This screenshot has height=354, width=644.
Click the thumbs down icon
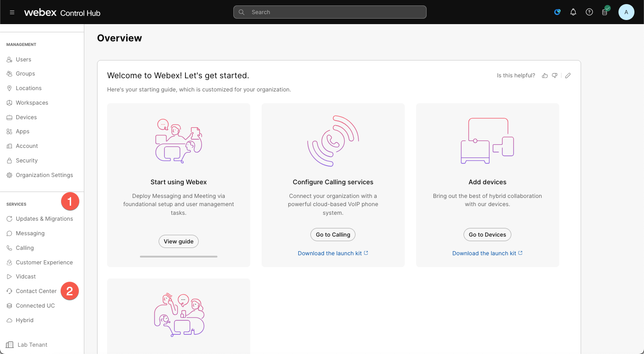pos(555,76)
